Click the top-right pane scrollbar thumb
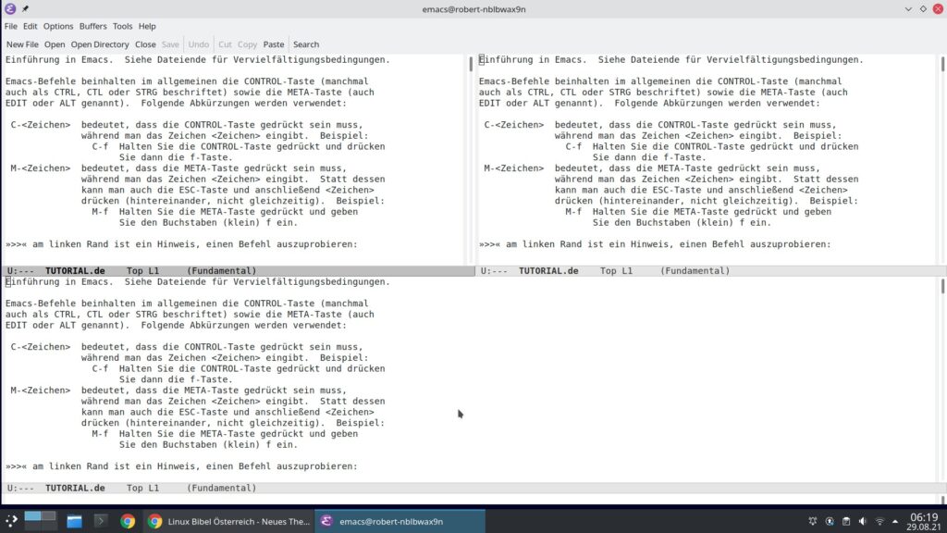This screenshot has height=533, width=947. pos(942,64)
